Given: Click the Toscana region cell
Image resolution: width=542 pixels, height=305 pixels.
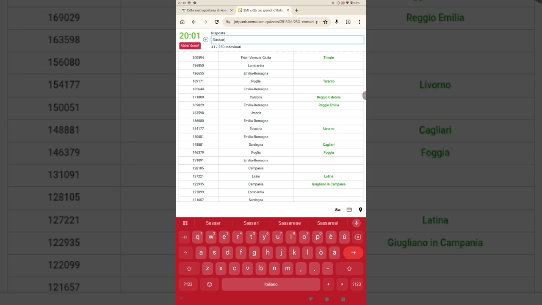Looking at the screenshot, I should [x=256, y=129].
